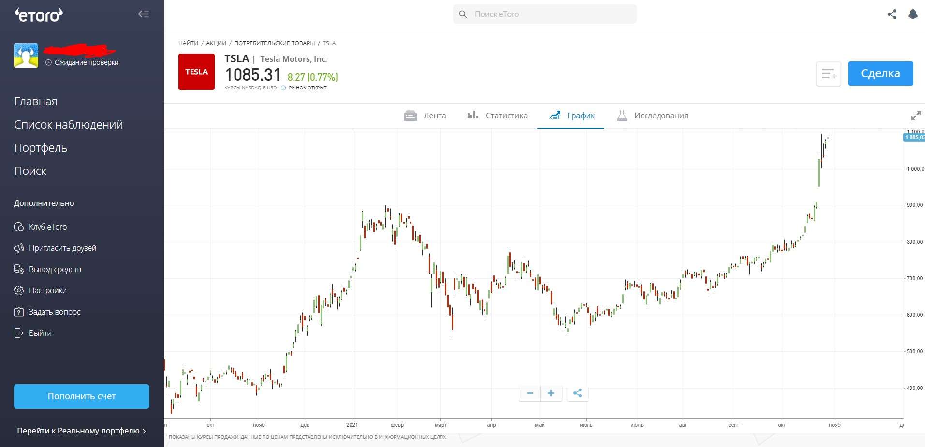Screen dimensions: 925x447
Task: Click the Вывод средств coins icon
Action: point(19,269)
